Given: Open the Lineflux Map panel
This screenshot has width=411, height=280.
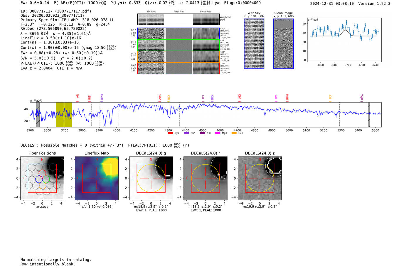Looking at the screenshot, I should [97, 178].
